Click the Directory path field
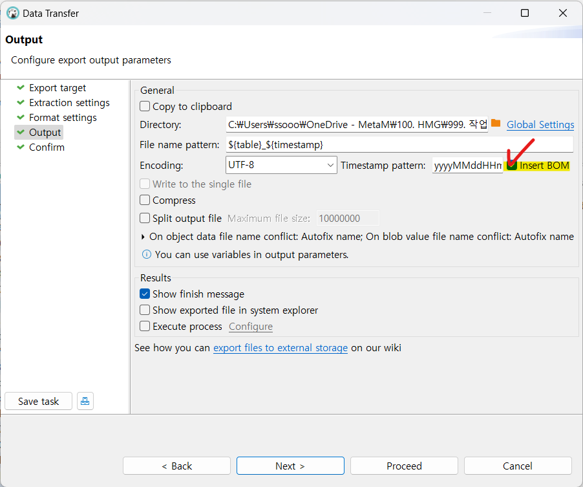The height and width of the screenshot is (487, 583). pos(357,125)
